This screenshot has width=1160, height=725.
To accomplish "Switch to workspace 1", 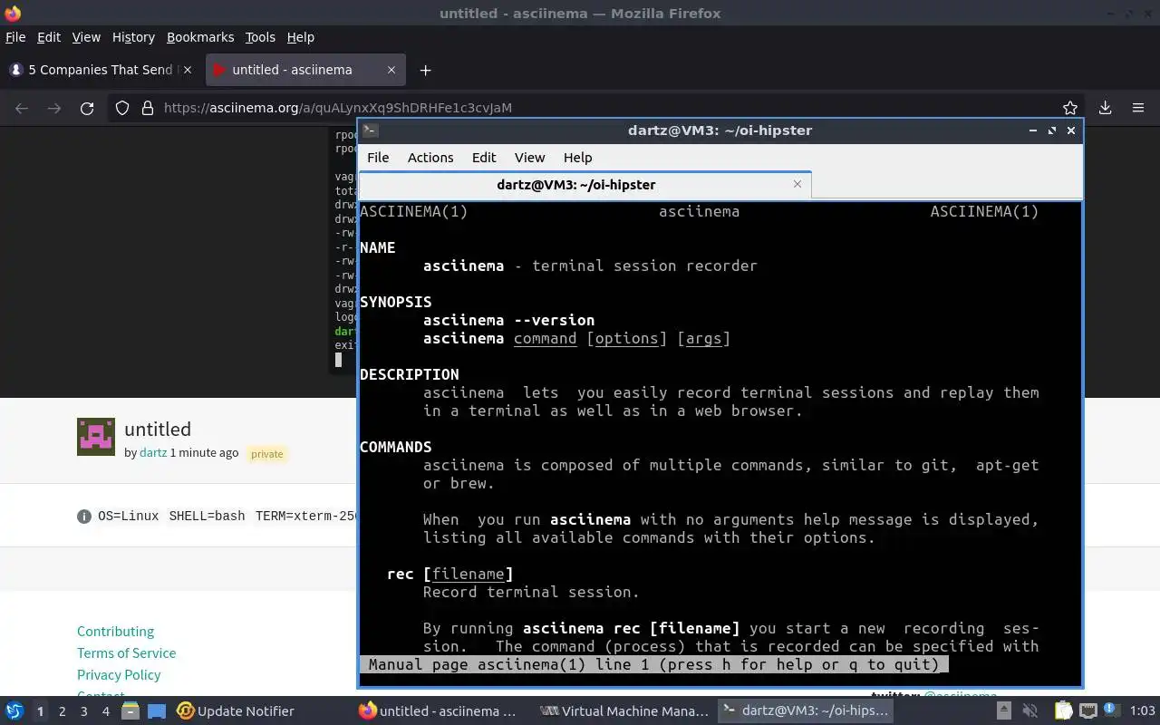I will tap(40, 711).
